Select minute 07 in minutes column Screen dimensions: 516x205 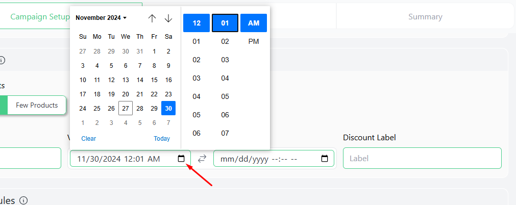pos(225,133)
